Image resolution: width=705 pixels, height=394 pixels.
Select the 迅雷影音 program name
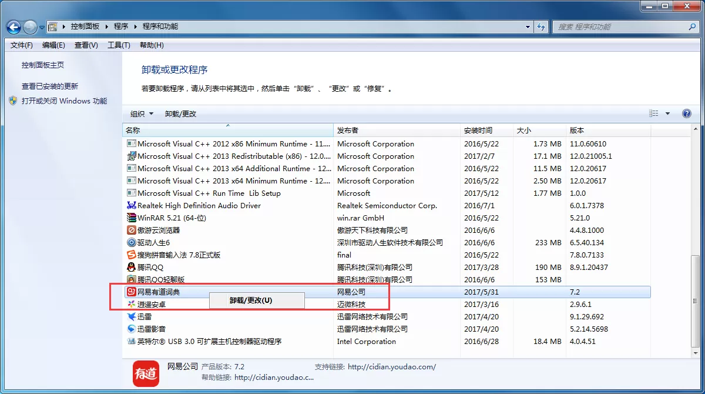152,329
